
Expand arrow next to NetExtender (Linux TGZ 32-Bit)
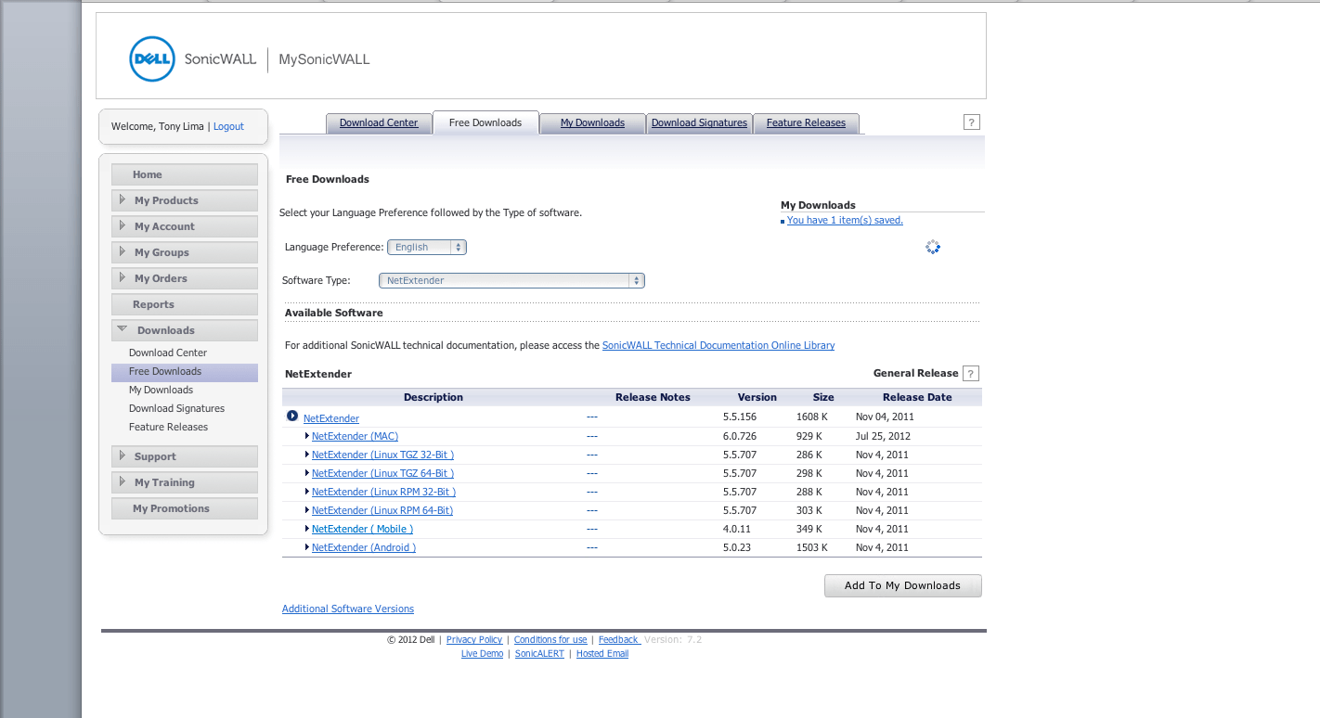[307, 455]
